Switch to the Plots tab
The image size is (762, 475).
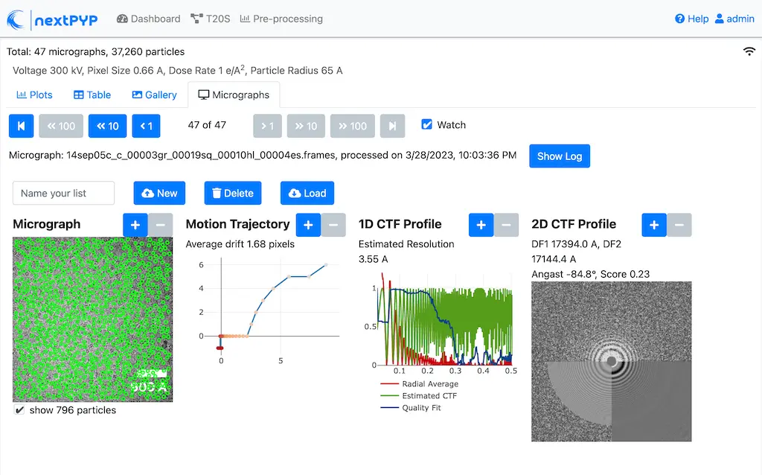[34, 95]
